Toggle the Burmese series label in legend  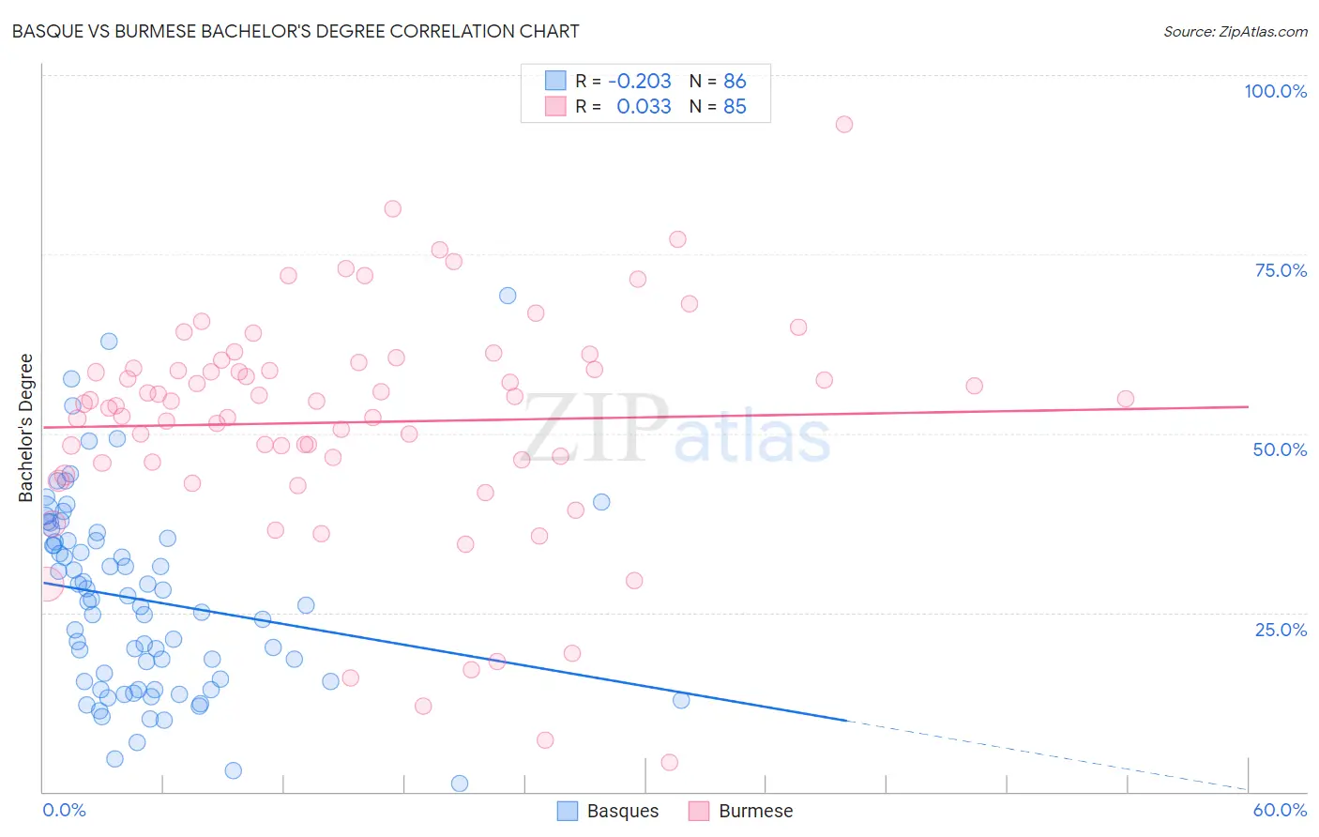[756, 811]
